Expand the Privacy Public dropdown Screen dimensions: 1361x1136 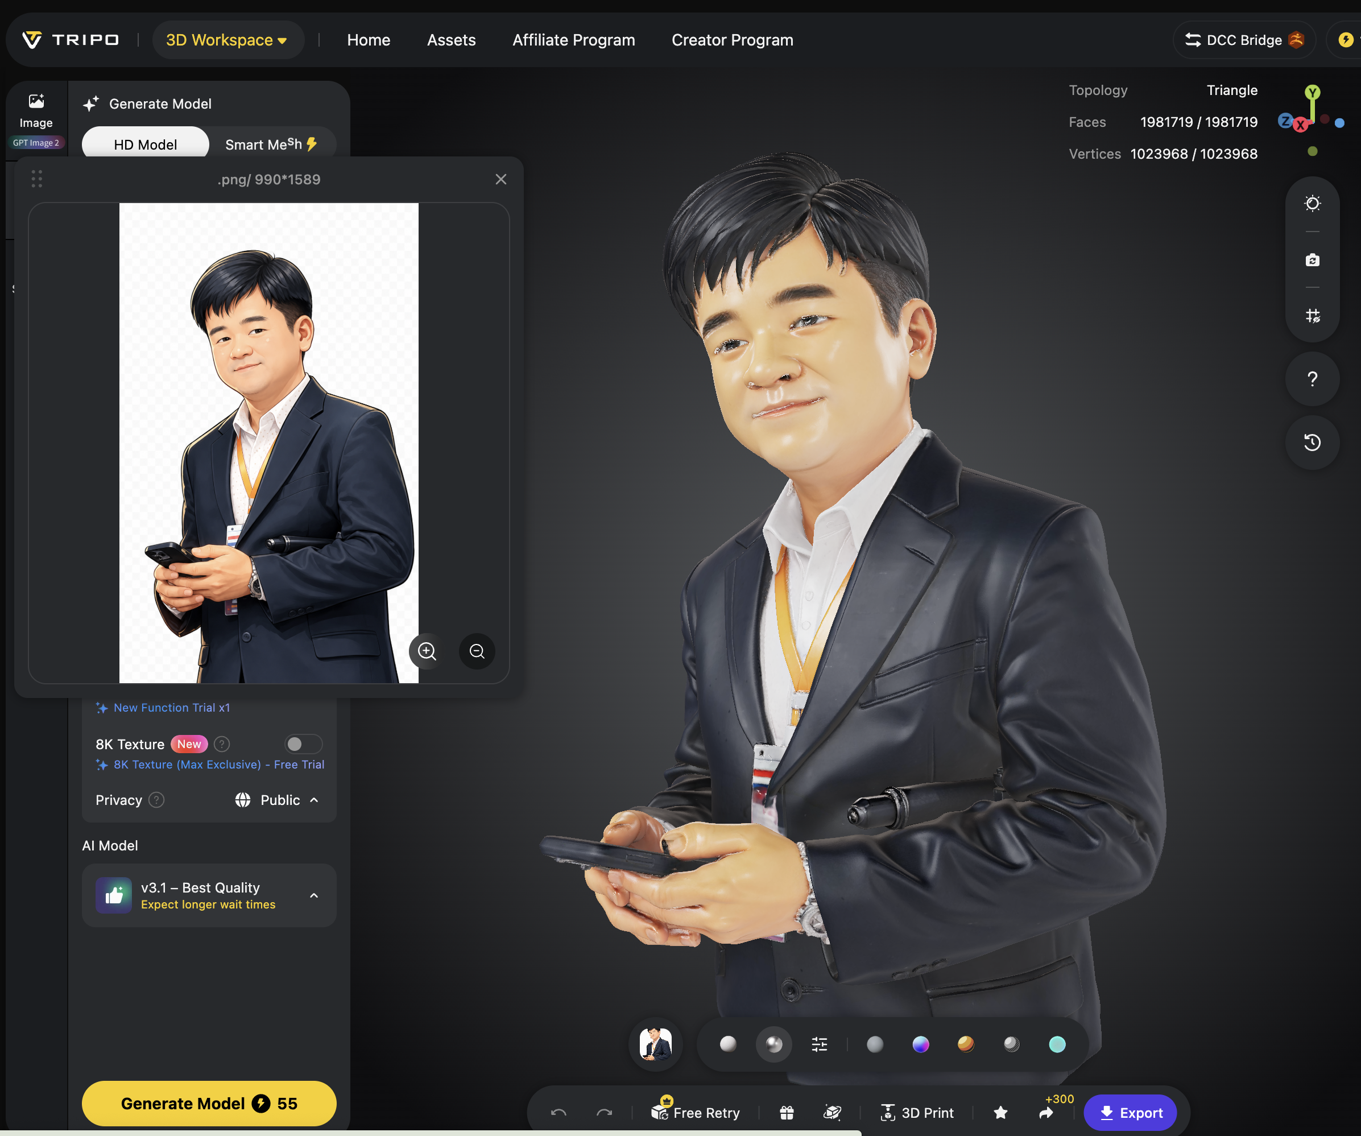pyautogui.click(x=277, y=799)
